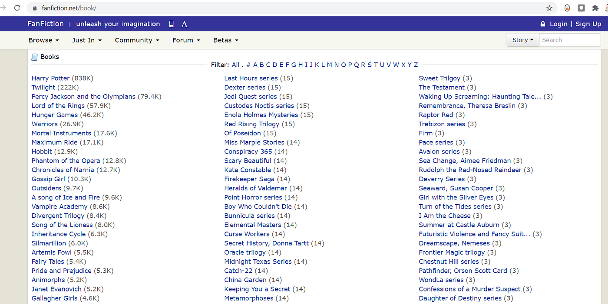Open the Betas dropdown
608x304 pixels.
226,40
